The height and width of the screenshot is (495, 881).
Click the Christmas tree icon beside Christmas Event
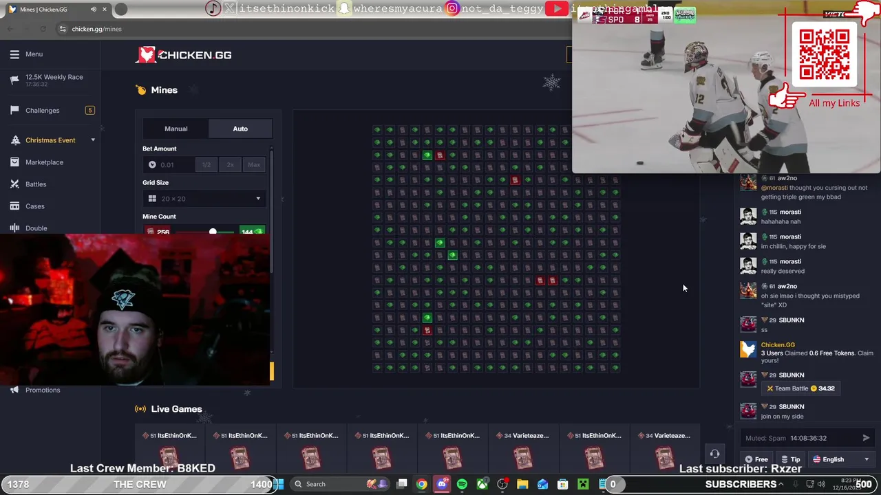pos(14,140)
